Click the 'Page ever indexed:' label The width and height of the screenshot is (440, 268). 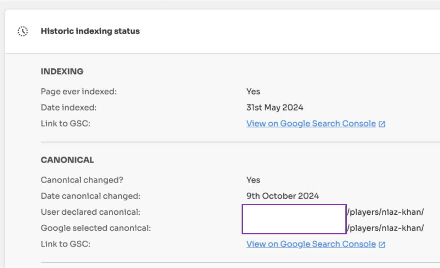[x=79, y=91]
